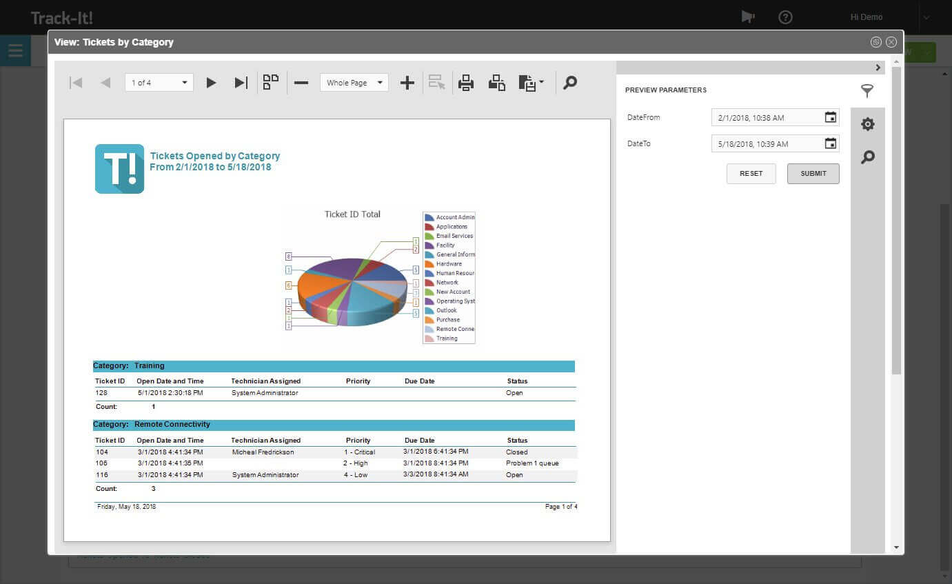Open Whole Page zoom dropdown

coord(354,83)
